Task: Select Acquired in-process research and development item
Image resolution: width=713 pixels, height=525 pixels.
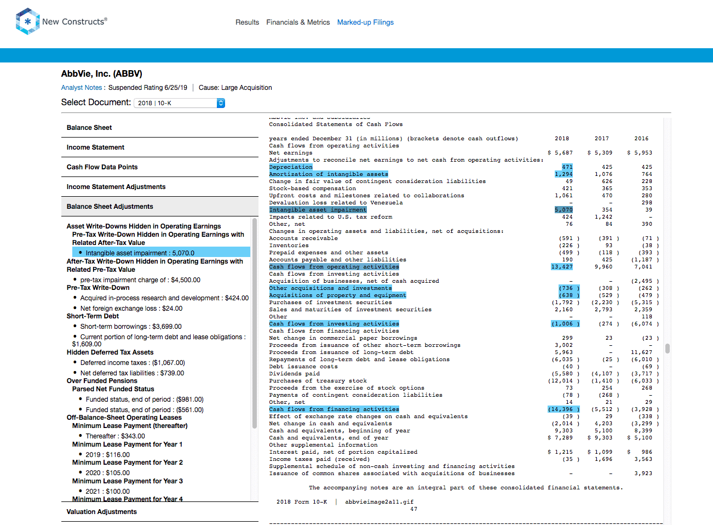Action: 164,298
